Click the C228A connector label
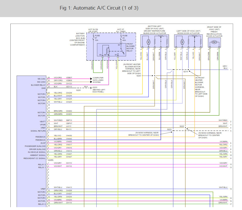Viewport: 242px width, 210px height. point(50,160)
